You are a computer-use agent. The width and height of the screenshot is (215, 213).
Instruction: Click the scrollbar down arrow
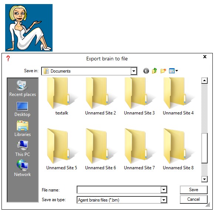pos(204,179)
